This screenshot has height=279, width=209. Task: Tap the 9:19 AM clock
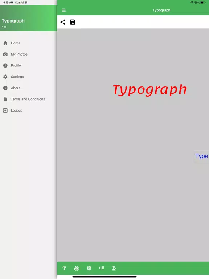click(8, 3)
